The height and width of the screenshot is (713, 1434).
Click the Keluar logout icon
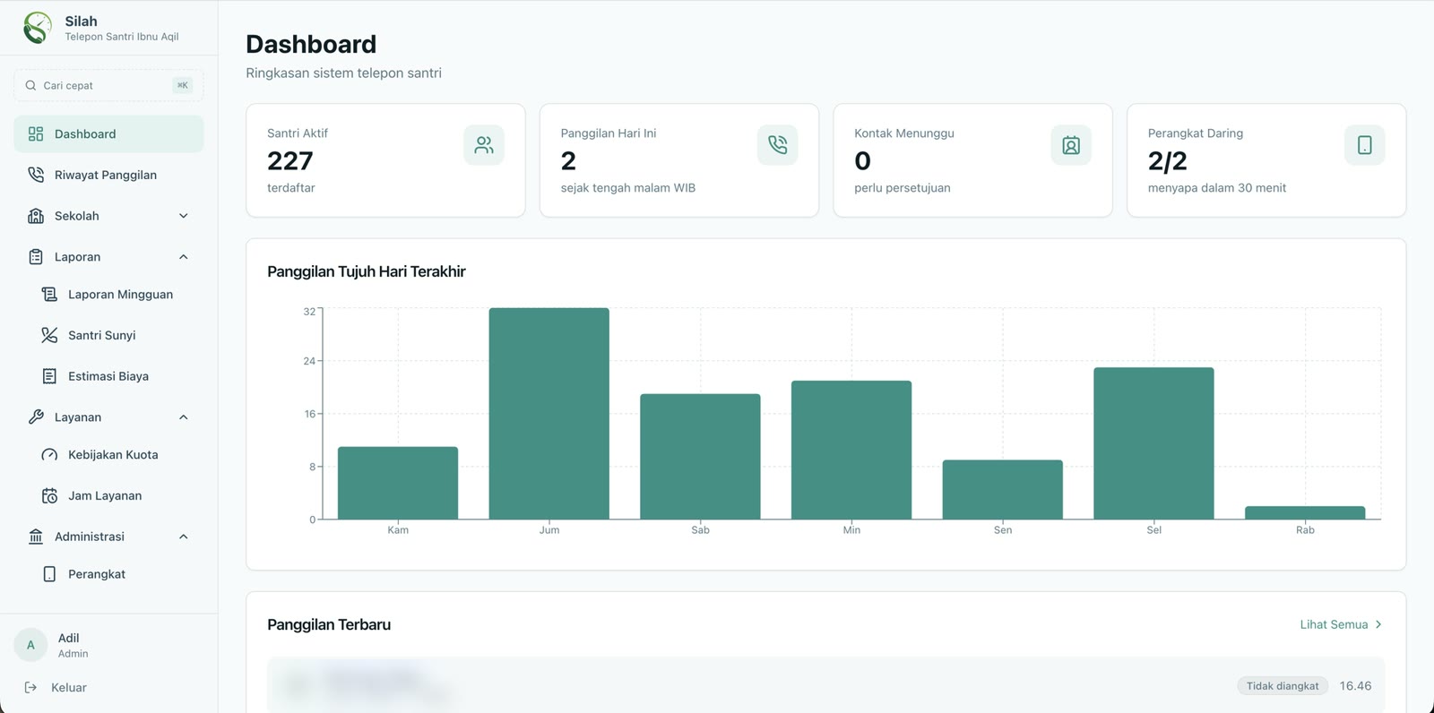click(30, 687)
